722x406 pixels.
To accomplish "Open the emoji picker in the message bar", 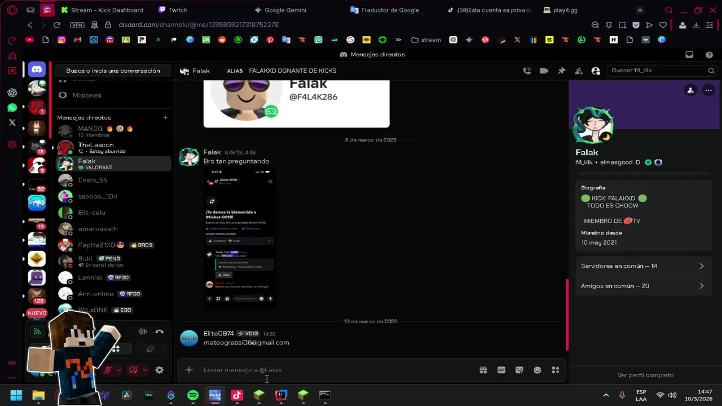I will 538,370.
